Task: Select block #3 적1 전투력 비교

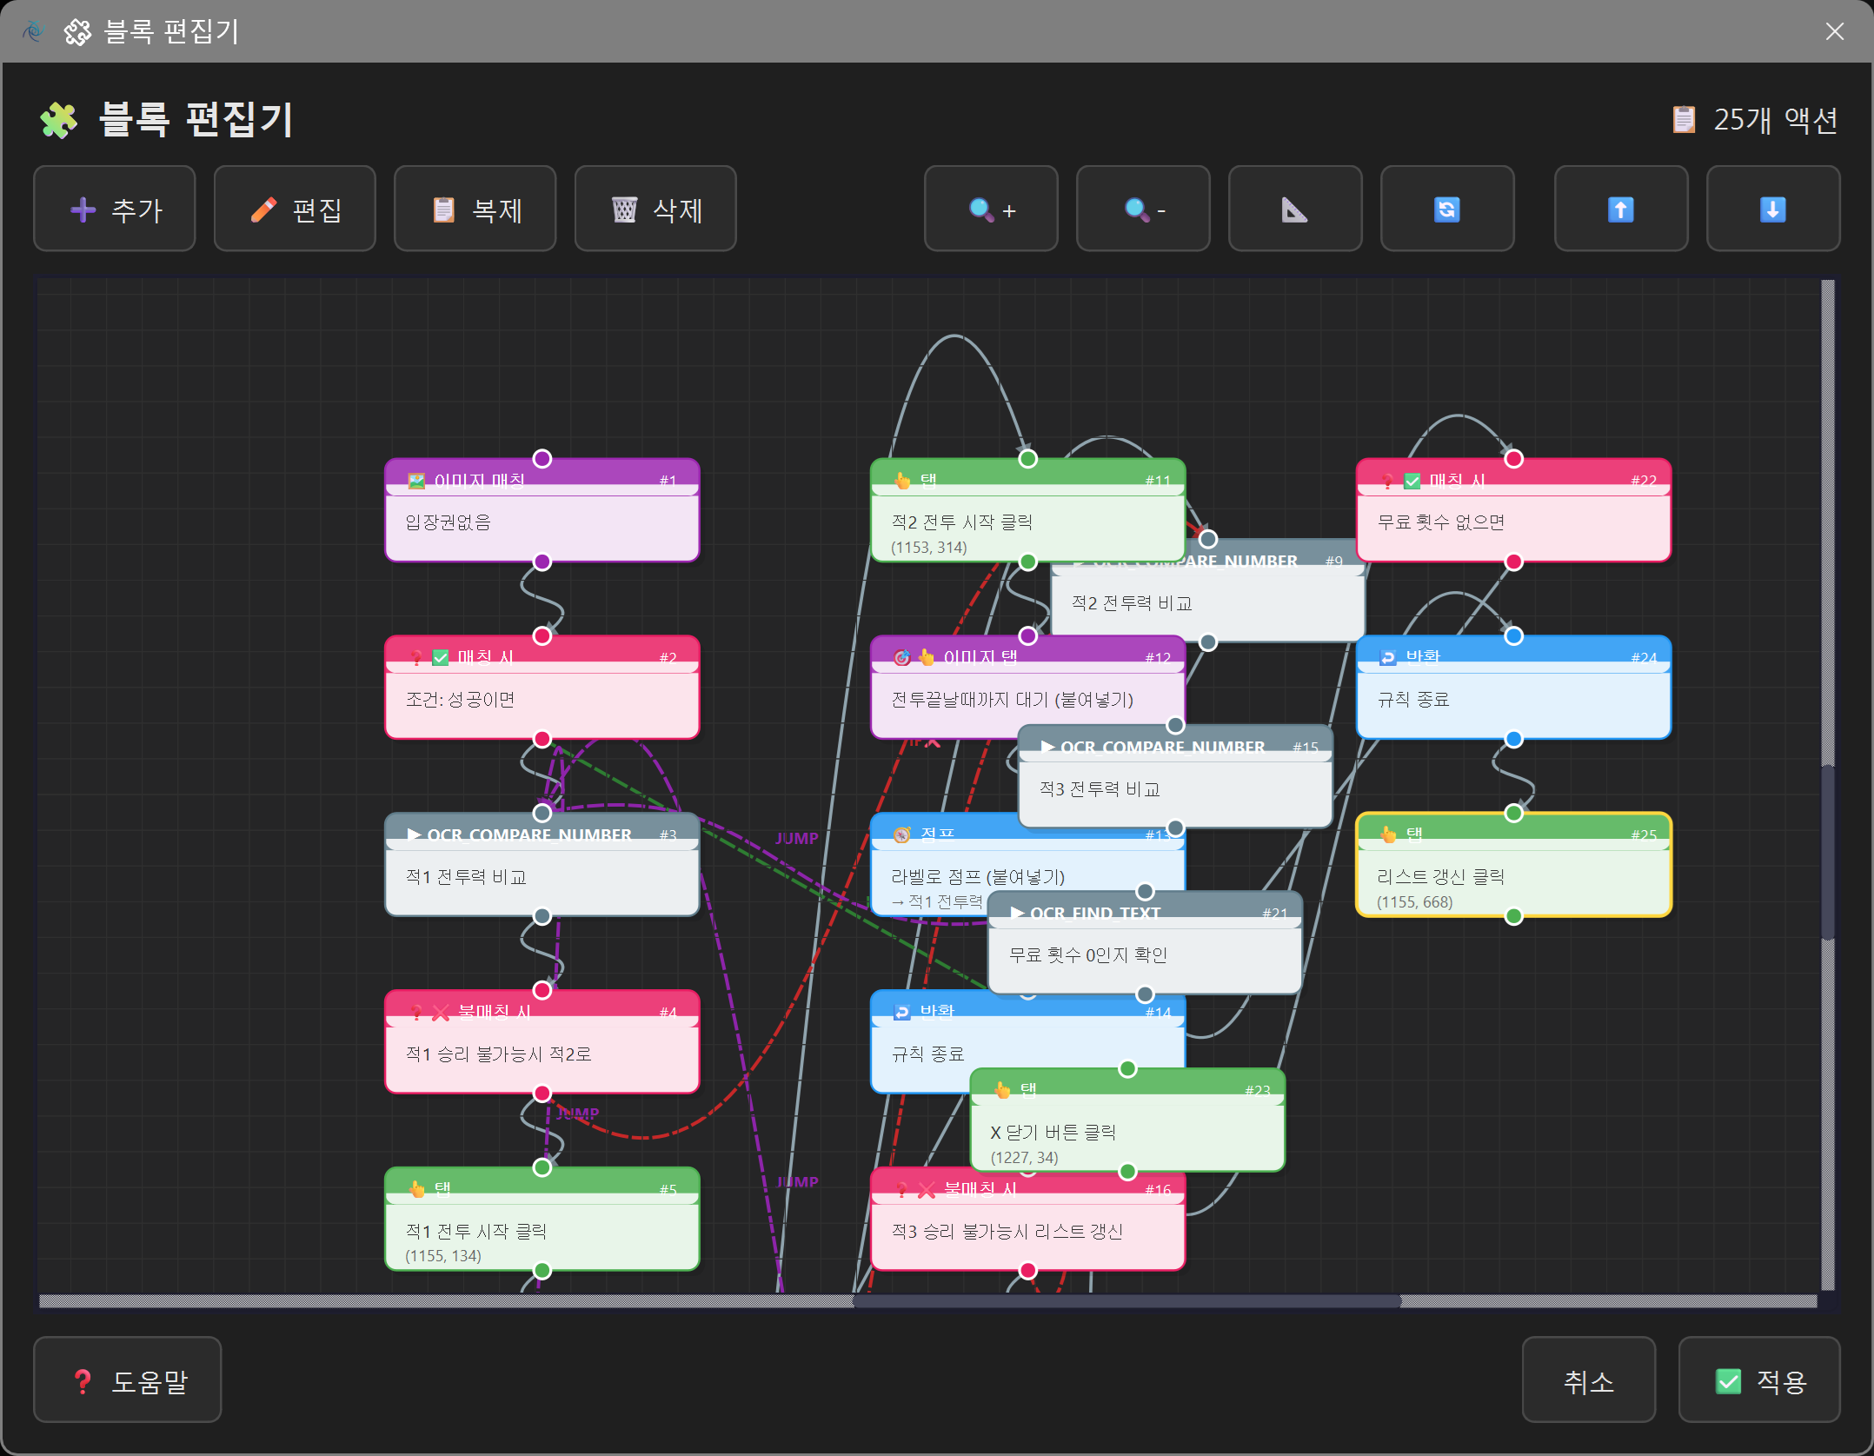Action: (x=542, y=878)
